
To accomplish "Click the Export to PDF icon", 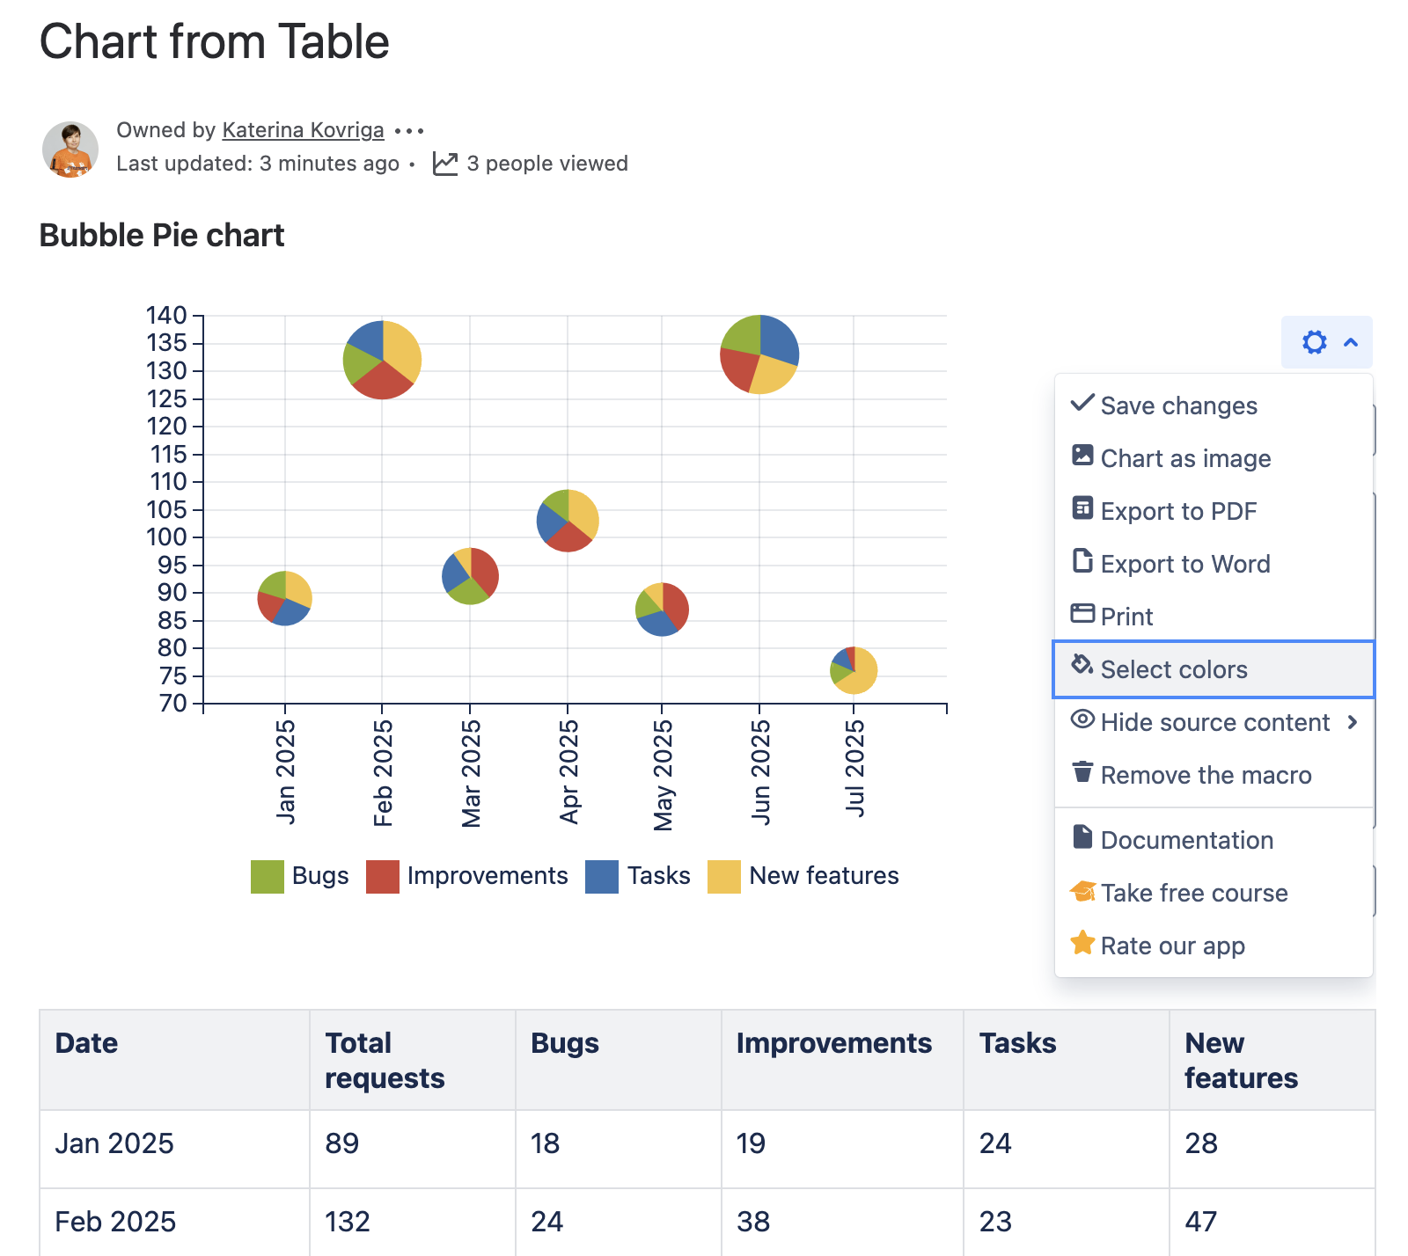I will pos(1082,508).
